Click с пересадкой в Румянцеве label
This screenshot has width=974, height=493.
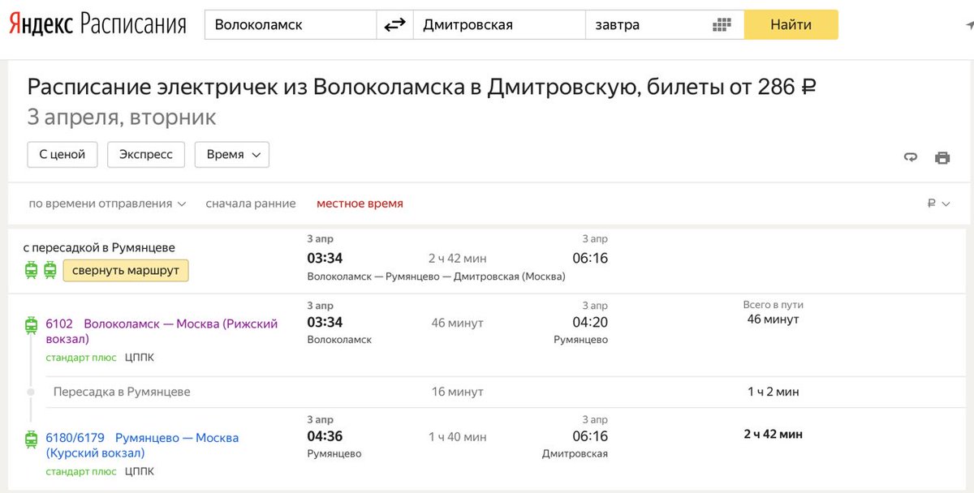pyautogui.click(x=98, y=247)
